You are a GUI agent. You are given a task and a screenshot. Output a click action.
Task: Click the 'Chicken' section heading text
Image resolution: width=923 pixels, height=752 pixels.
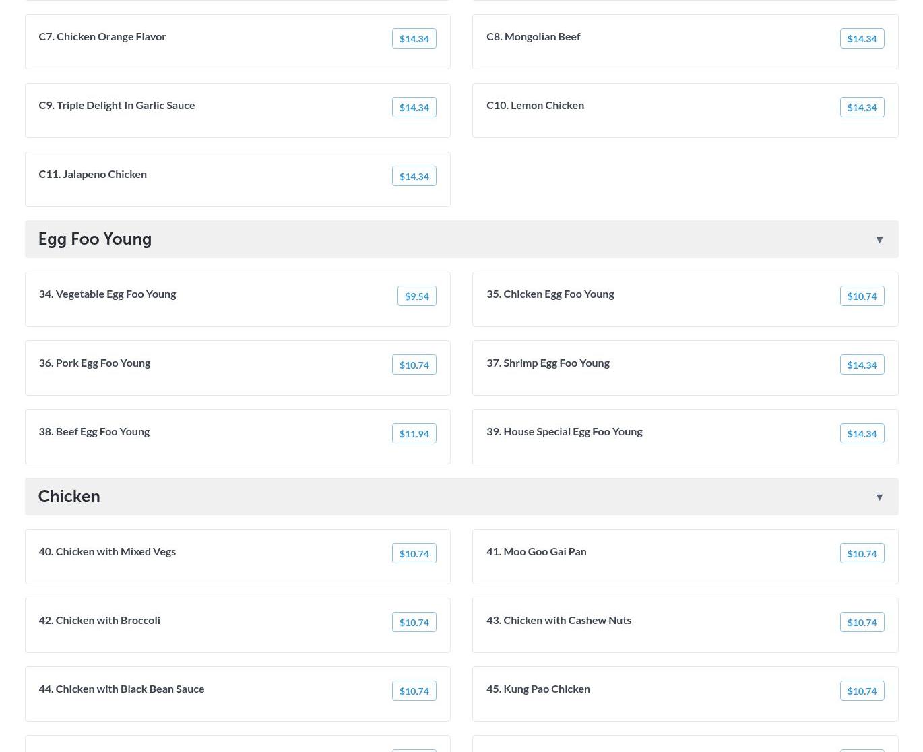[69, 497]
